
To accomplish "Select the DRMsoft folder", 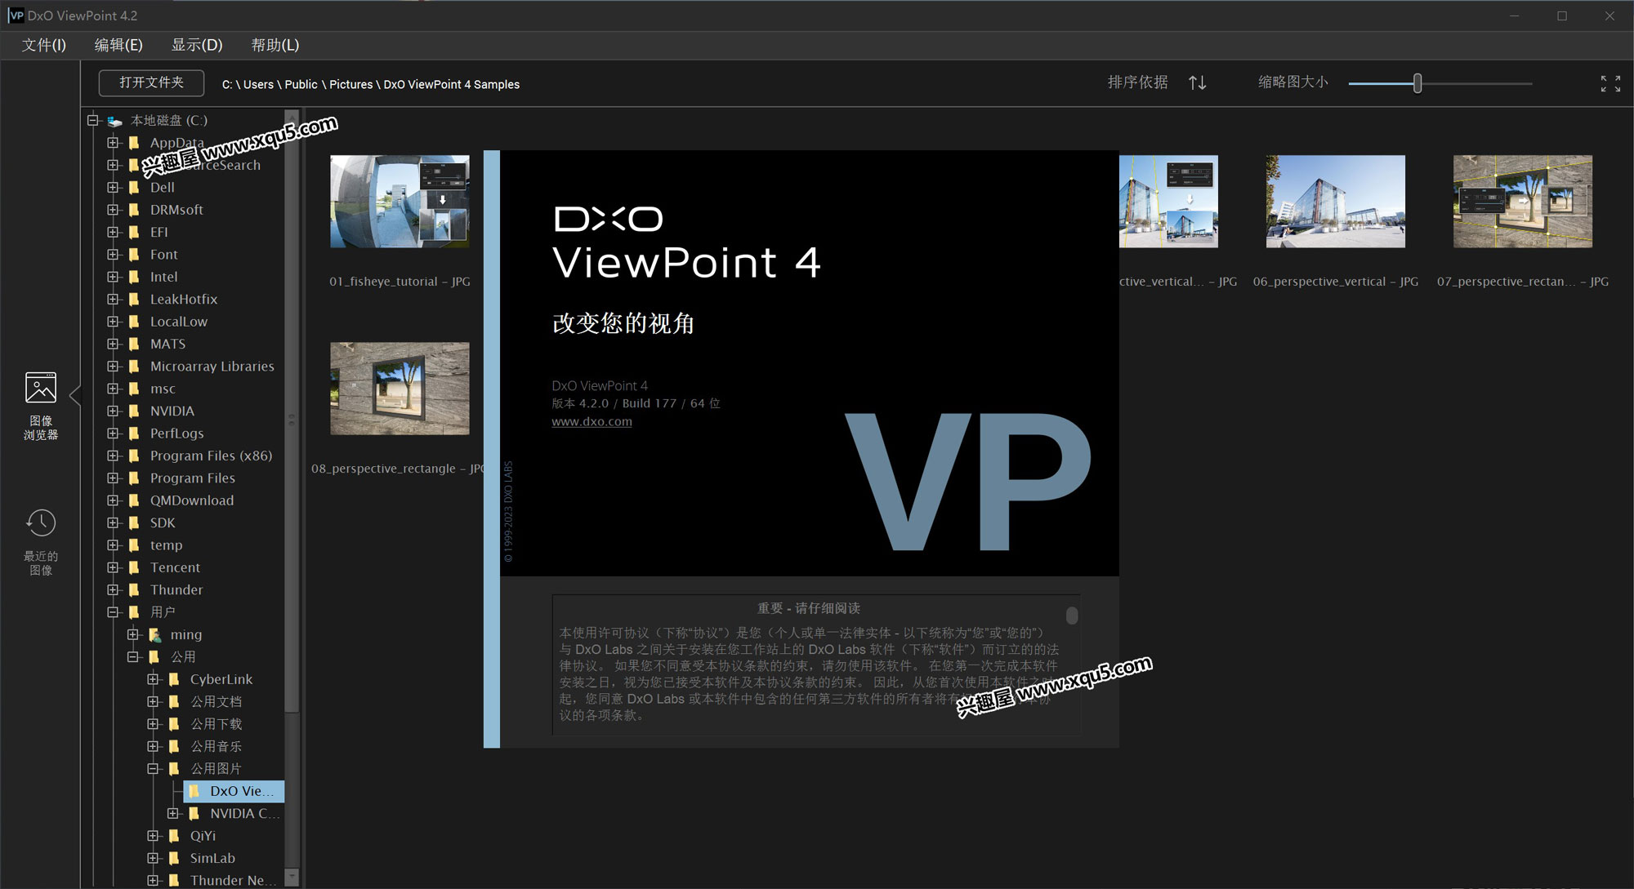I will click(x=176, y=210).
